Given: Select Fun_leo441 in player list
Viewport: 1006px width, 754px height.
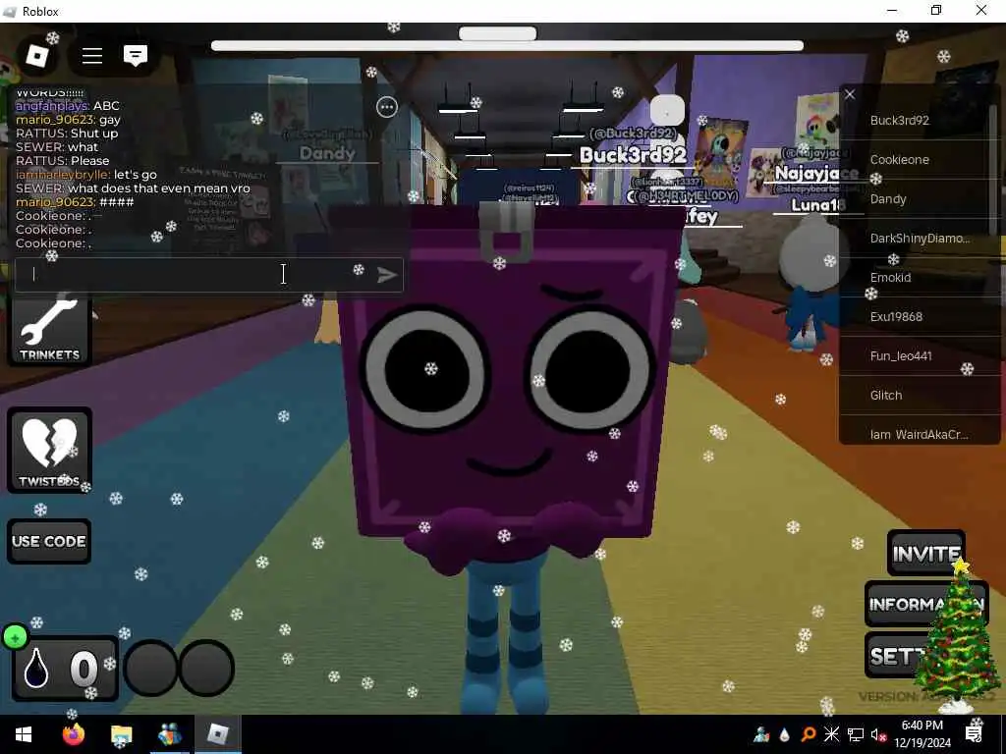Looking at the screenshot, I should [x=919, y=355].
